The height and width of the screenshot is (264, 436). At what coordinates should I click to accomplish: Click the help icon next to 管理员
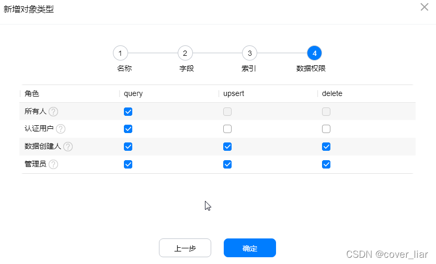click(x=53, y=164)
